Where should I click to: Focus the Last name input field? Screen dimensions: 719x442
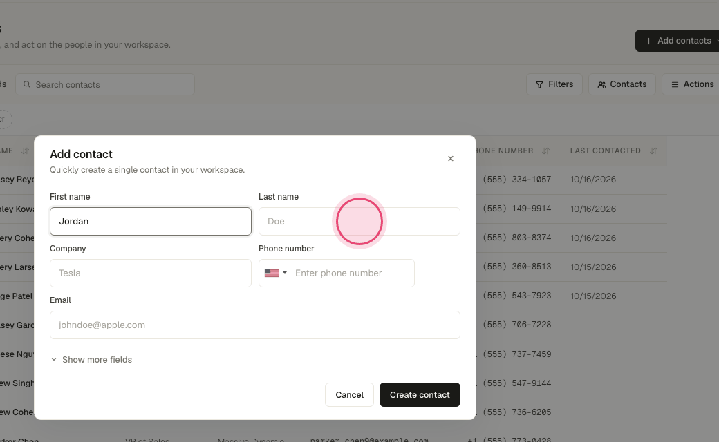pos(359,221)
